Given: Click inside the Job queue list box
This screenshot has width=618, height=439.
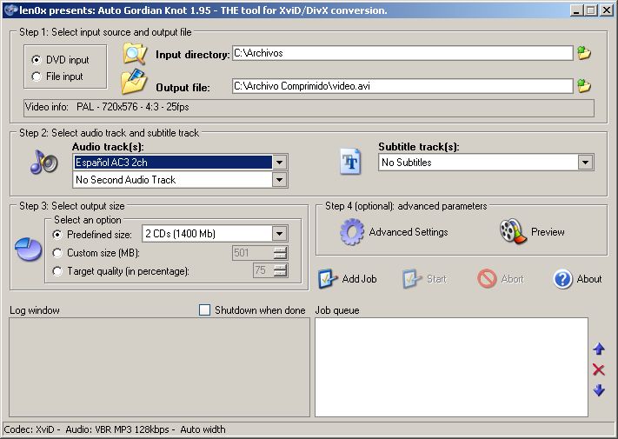Looking at the screenshot, I should (451, 367).
